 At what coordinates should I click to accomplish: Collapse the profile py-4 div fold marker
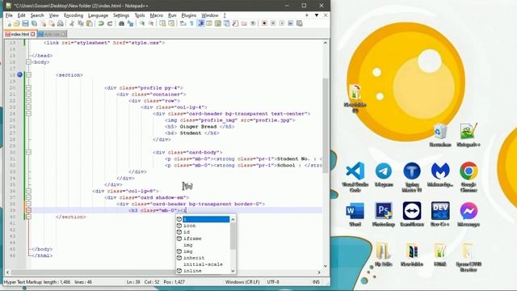coord(29,88)
